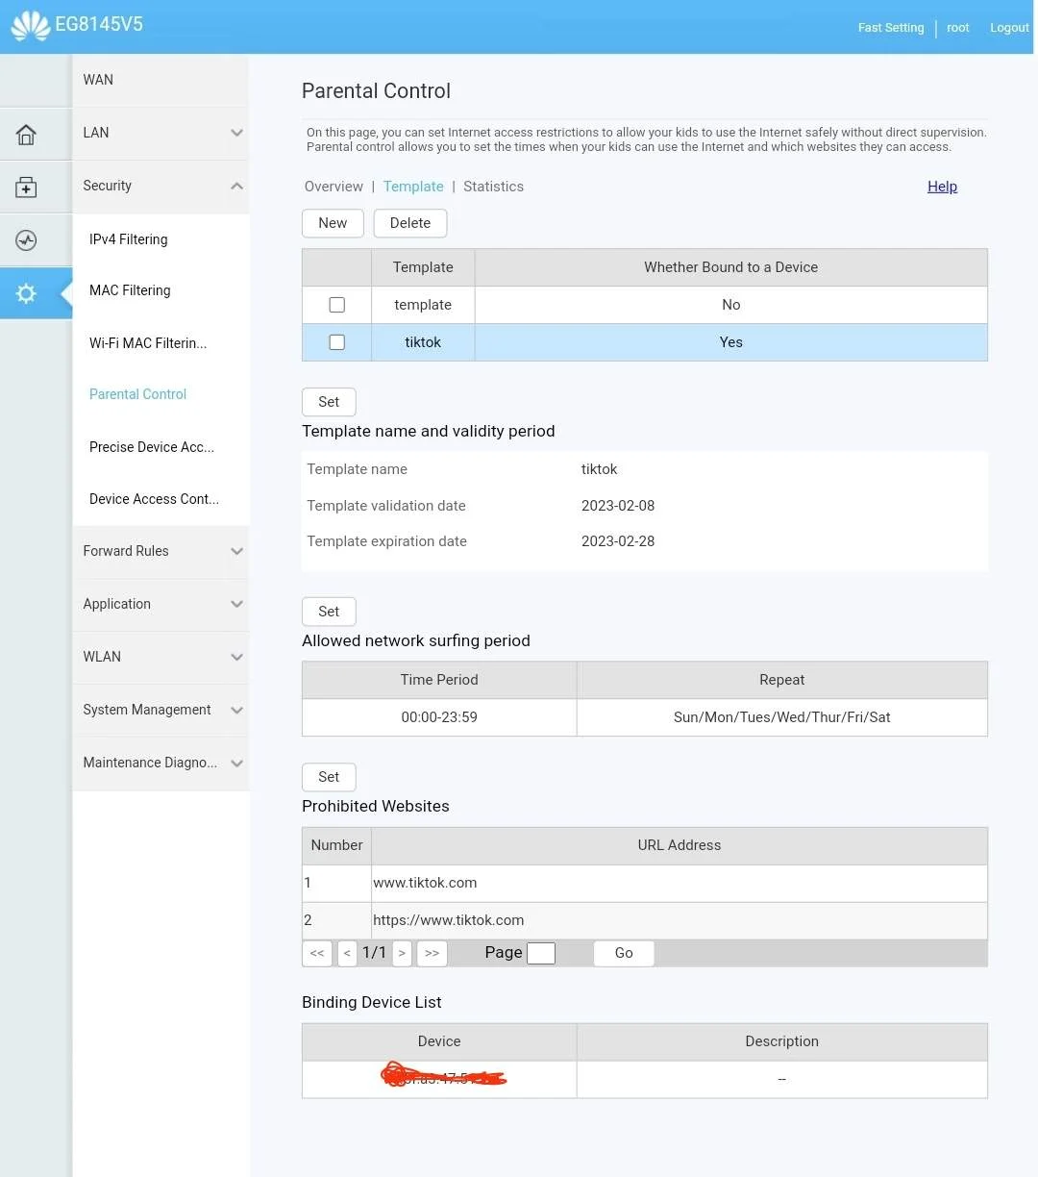The image size is (1038, 1177).
Task: Expand the System Management chevron
Action: coord(236,710)
